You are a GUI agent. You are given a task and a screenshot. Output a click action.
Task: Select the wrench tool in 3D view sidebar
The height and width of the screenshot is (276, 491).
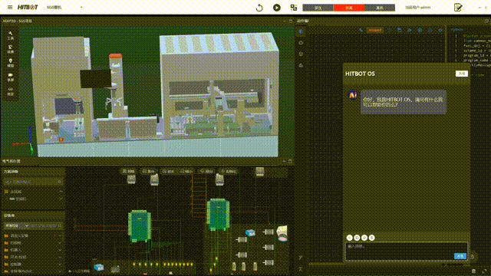click(10, 35)
